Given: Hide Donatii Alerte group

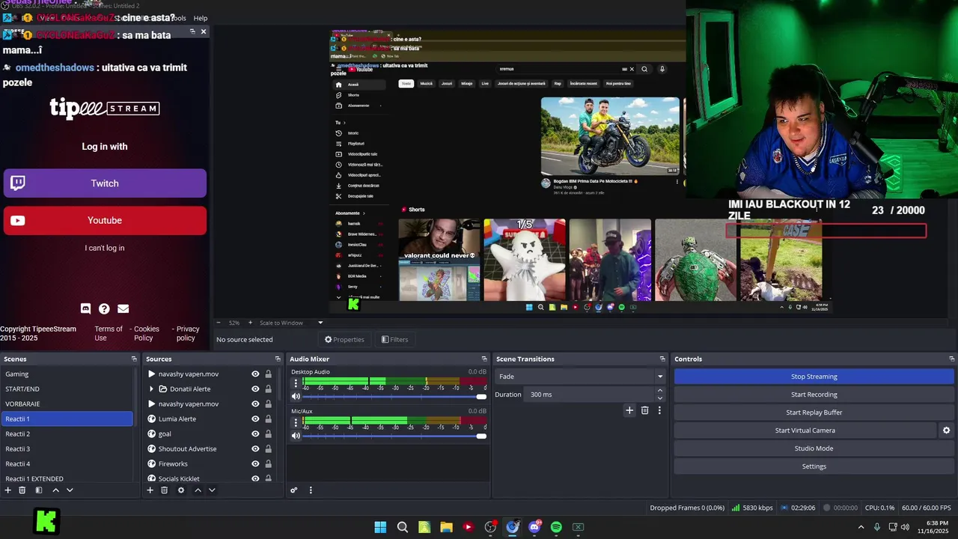Looking at the screenshot, I should [255, 389].
